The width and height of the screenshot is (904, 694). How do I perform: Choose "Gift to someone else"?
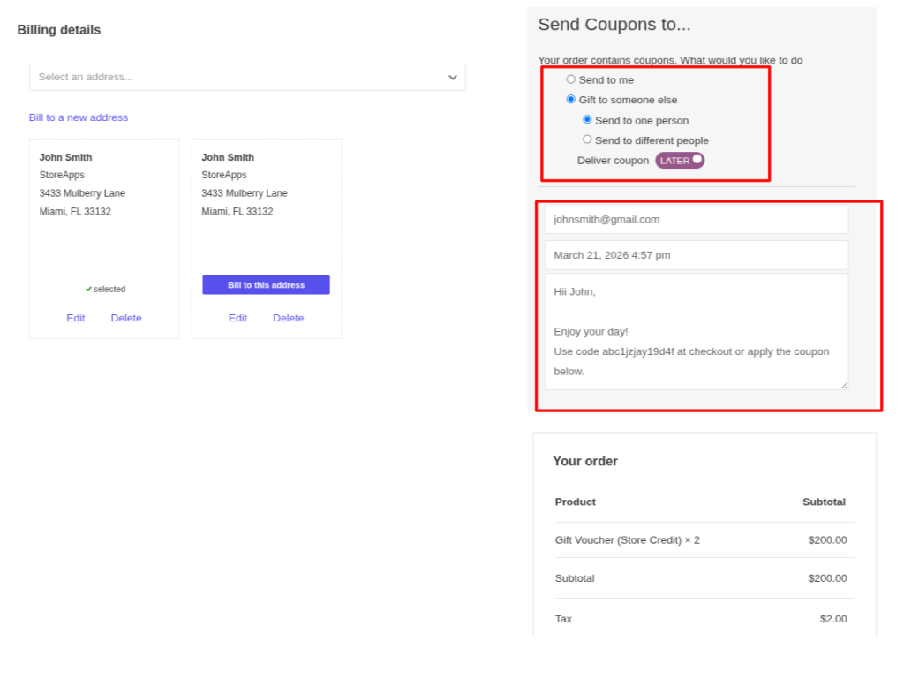click(570, 99)
